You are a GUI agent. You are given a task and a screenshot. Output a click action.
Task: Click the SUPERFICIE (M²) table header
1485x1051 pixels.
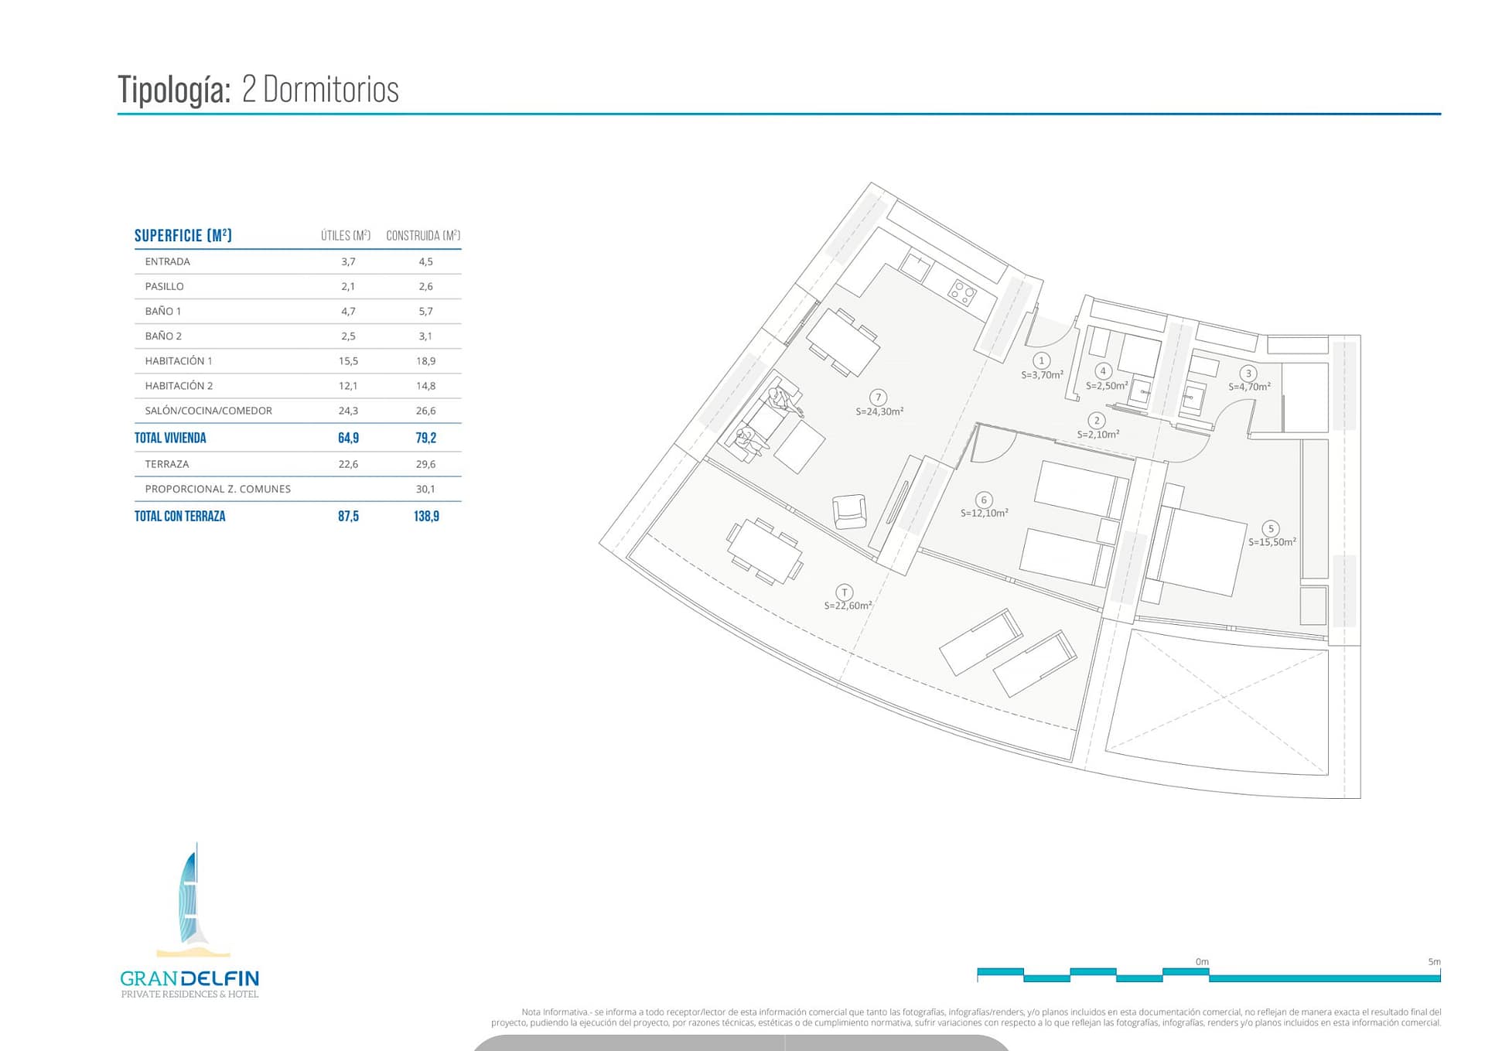click(x=183, y=235)
